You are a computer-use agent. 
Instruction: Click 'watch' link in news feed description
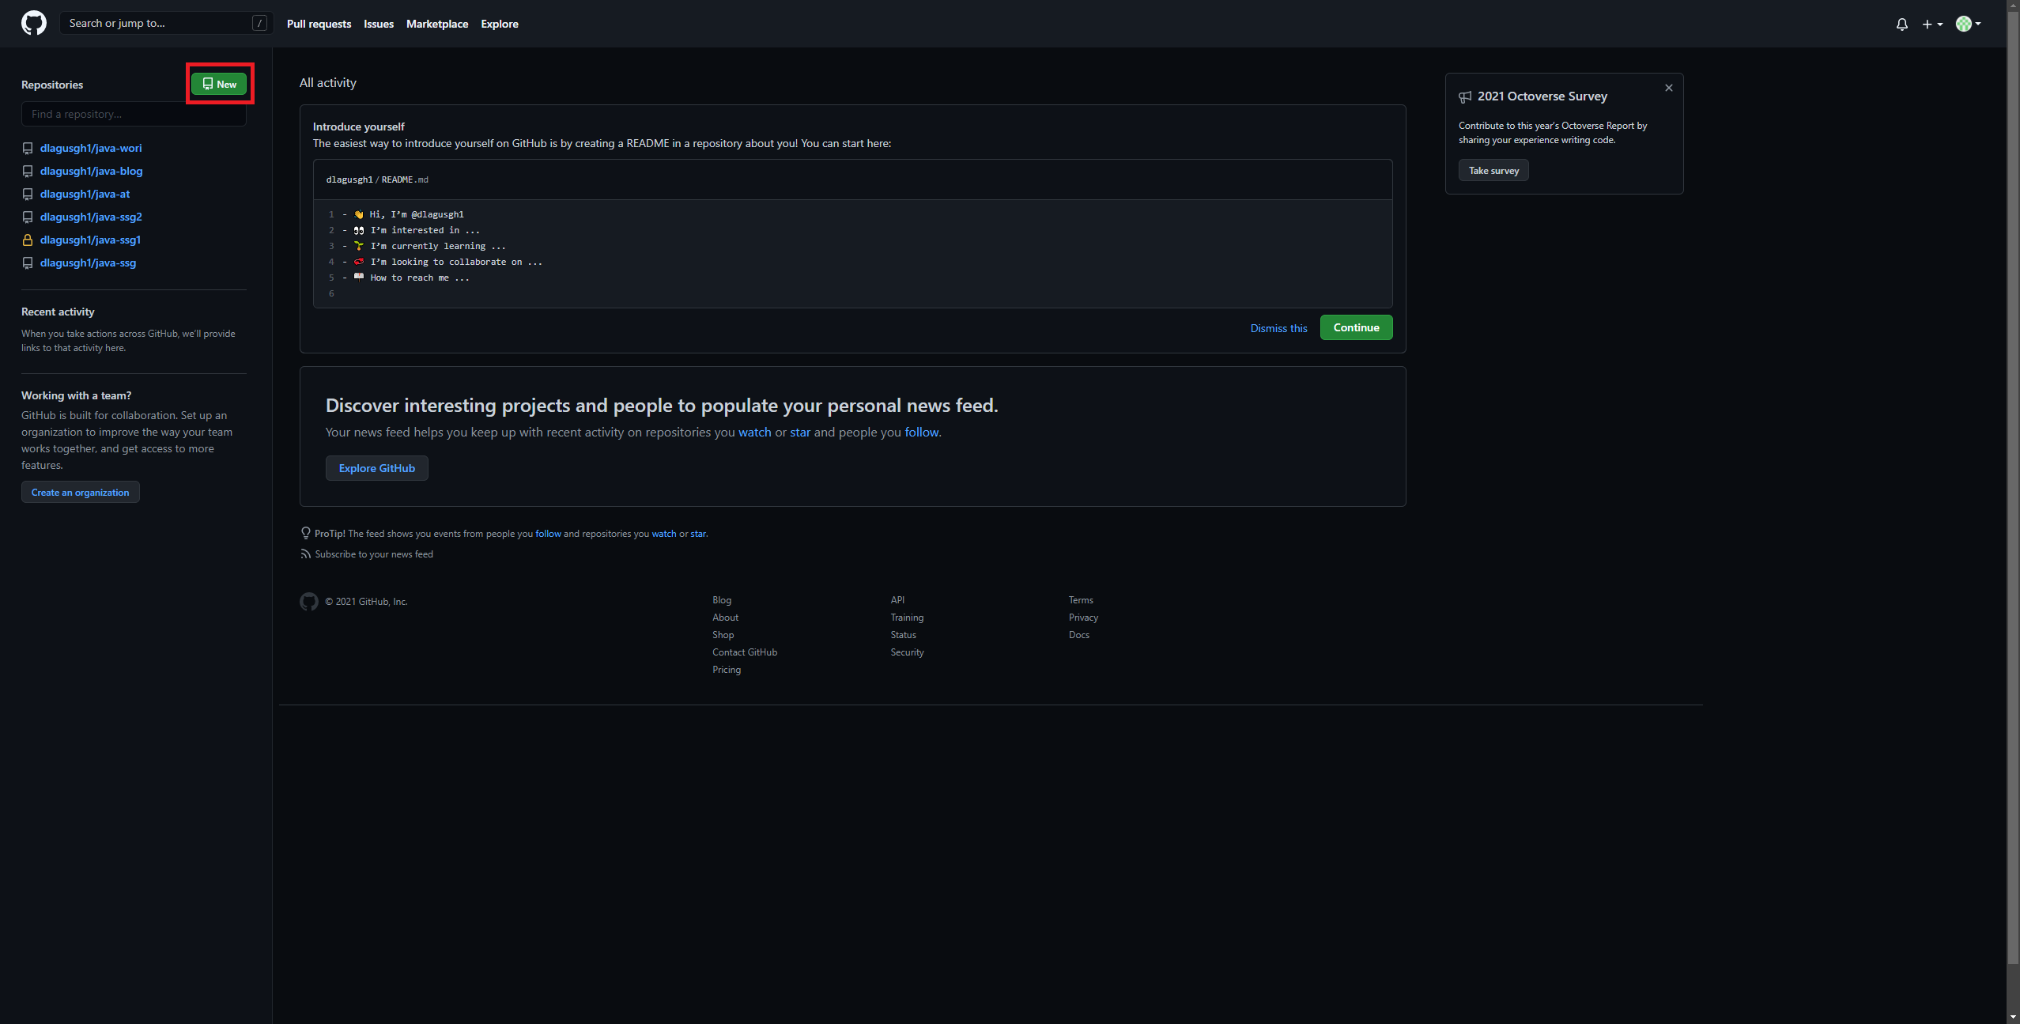754,432
